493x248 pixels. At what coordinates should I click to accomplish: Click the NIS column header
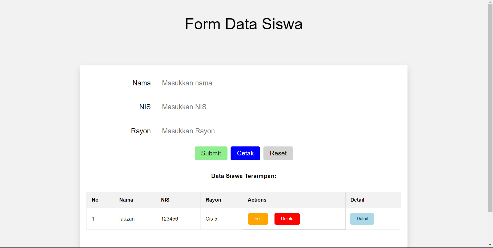point(165,200)
